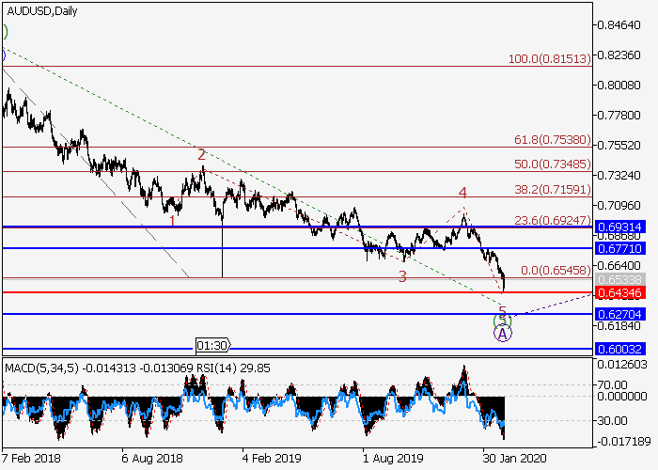Select the red wave label 5
Image resolution: width=658 pixels, height=470 pixels.
[502, 310]
